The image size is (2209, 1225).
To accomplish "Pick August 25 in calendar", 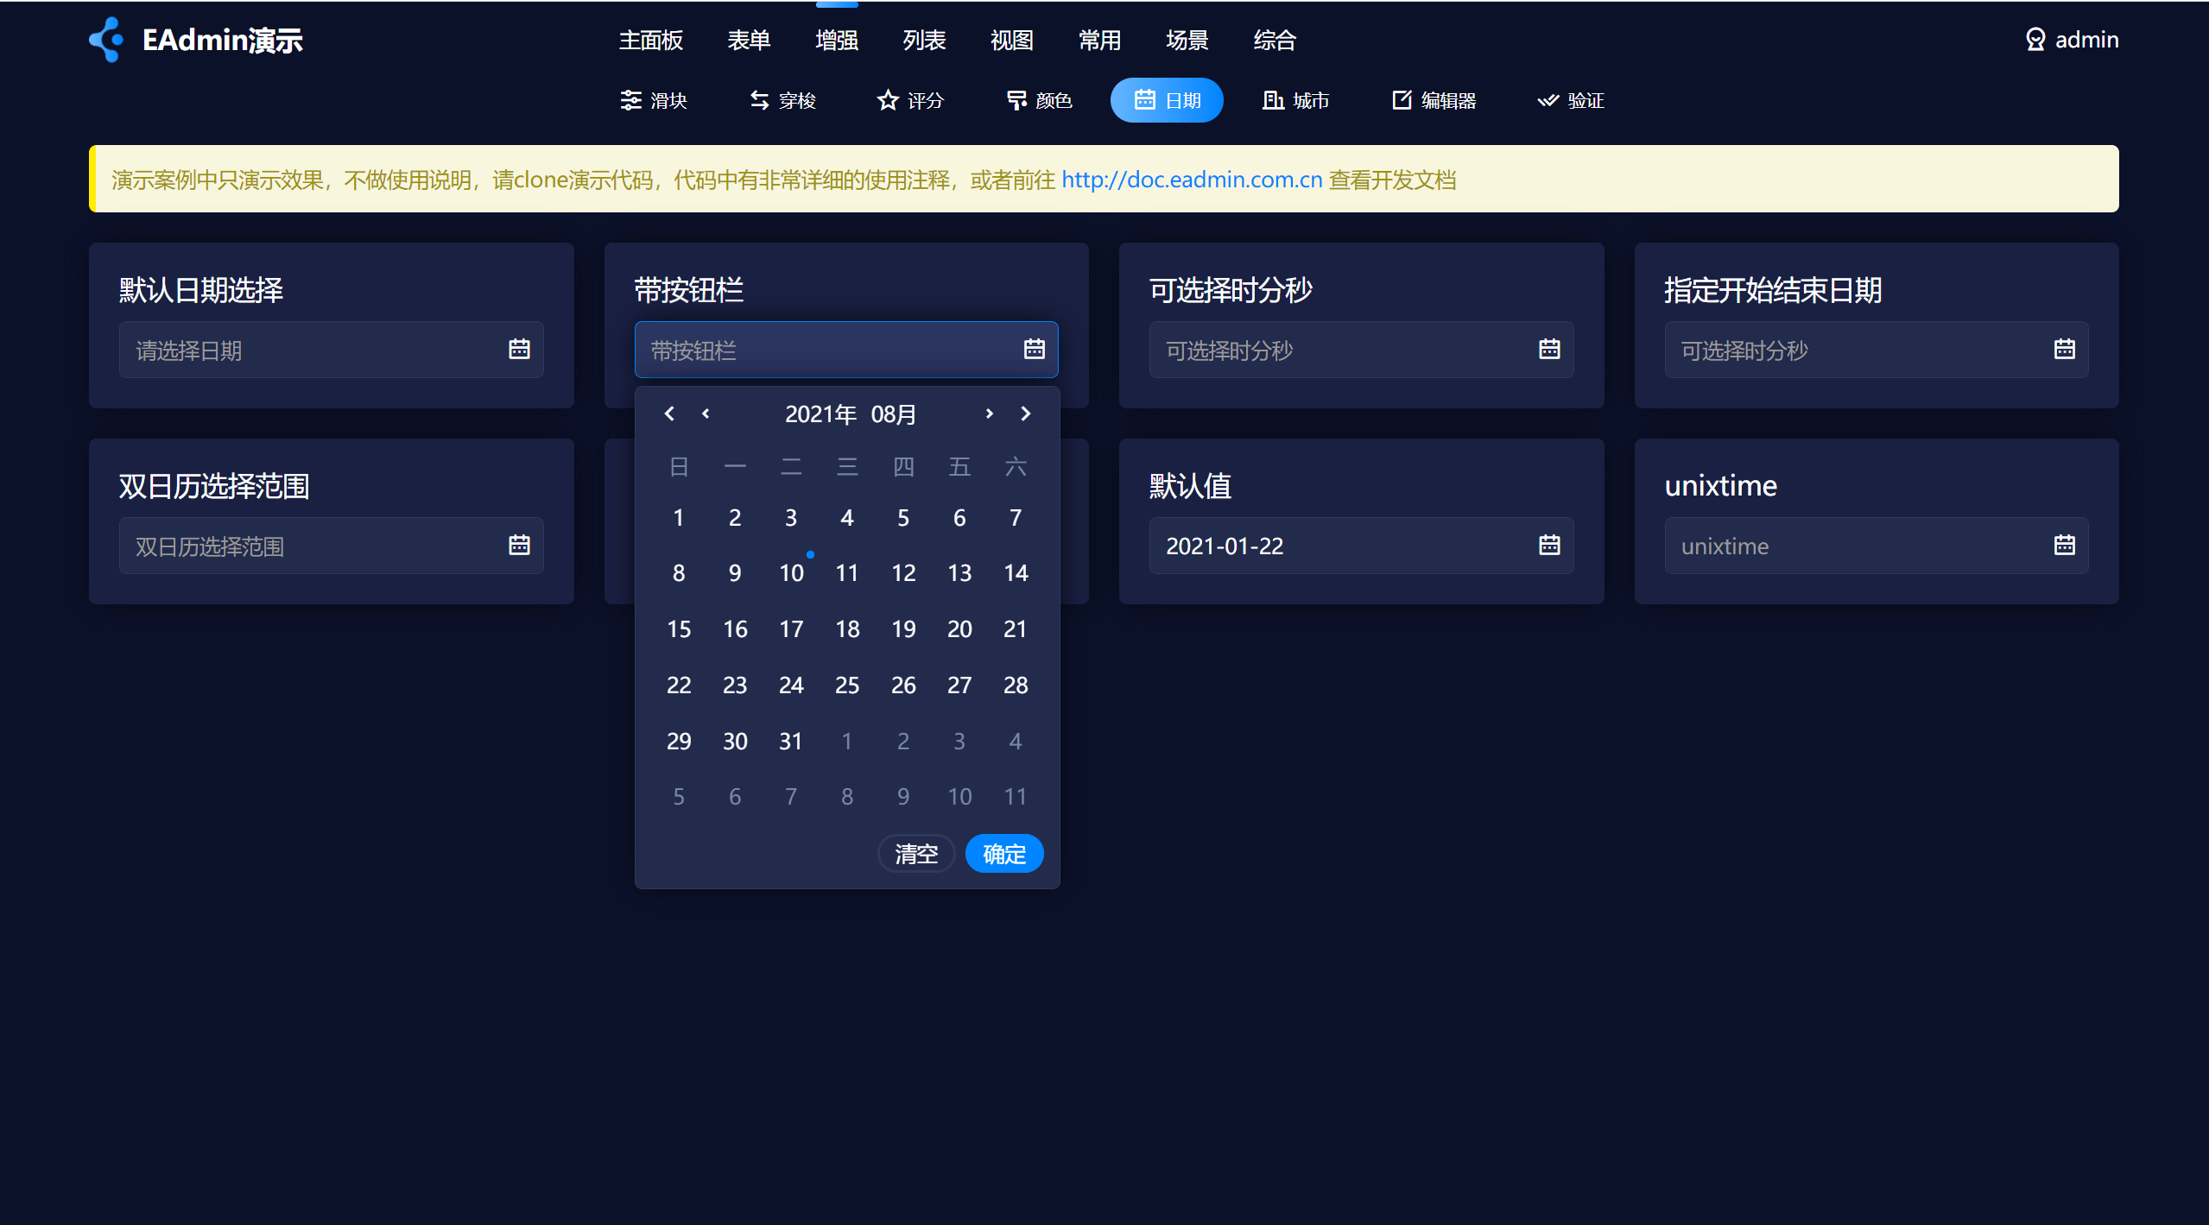I will click(847, 685).
